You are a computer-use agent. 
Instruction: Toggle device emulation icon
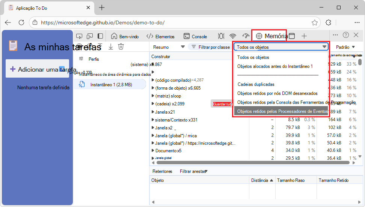(90, 36)
